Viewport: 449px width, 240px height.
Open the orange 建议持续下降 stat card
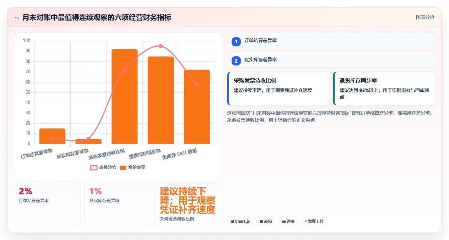(x=189, y=204)
